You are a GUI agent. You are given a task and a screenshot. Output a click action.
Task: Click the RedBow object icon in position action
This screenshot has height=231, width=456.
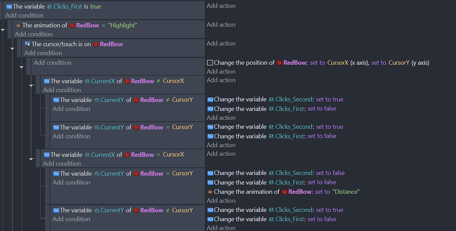[279, 62]
